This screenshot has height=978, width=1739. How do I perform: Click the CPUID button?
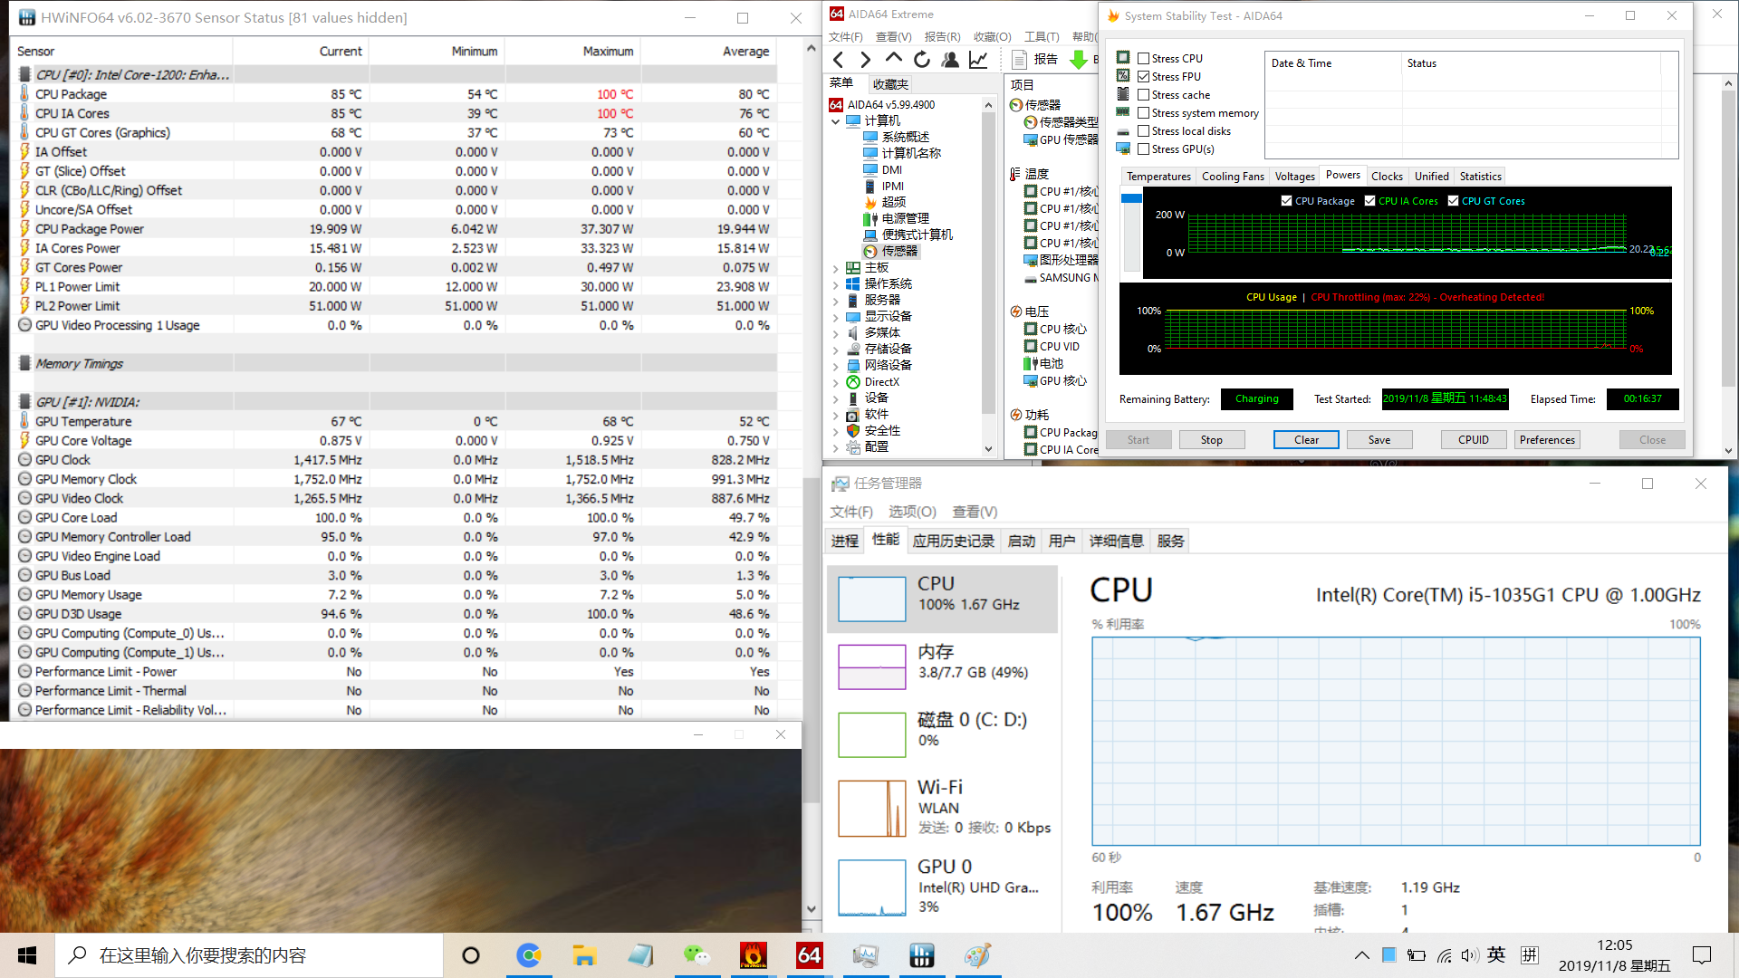pyautogui.click(x=1474, y=440)
